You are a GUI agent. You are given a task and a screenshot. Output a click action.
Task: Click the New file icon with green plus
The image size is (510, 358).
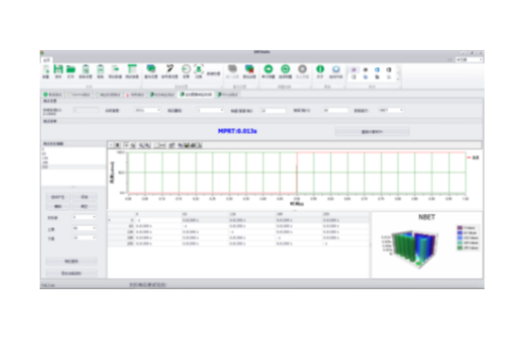click(x=46, y=69)
